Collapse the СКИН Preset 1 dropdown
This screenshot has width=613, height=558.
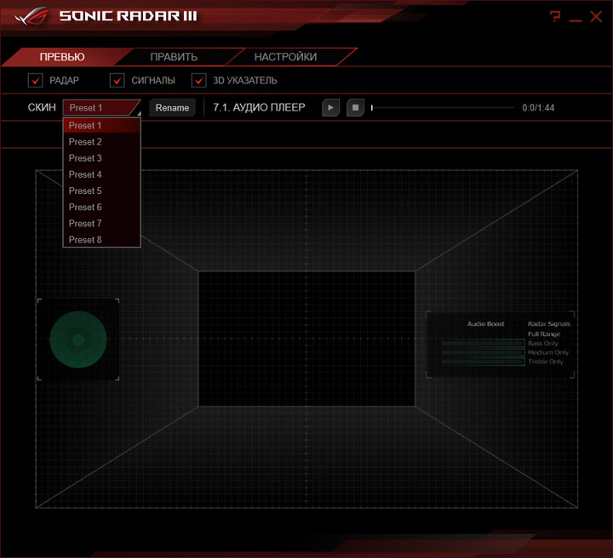(101, 108)
